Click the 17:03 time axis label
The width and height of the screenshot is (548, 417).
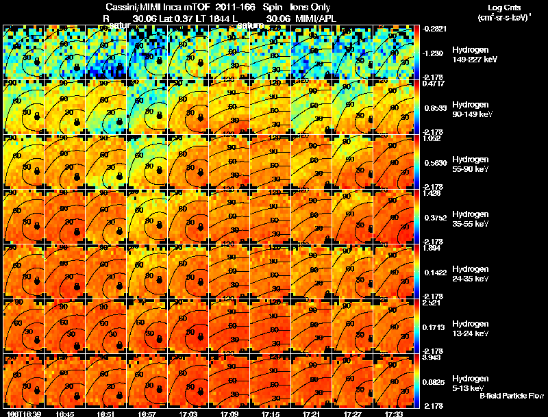188,414
